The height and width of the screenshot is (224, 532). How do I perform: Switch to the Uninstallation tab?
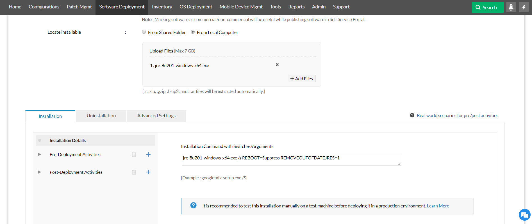click(x=101, y=116)
